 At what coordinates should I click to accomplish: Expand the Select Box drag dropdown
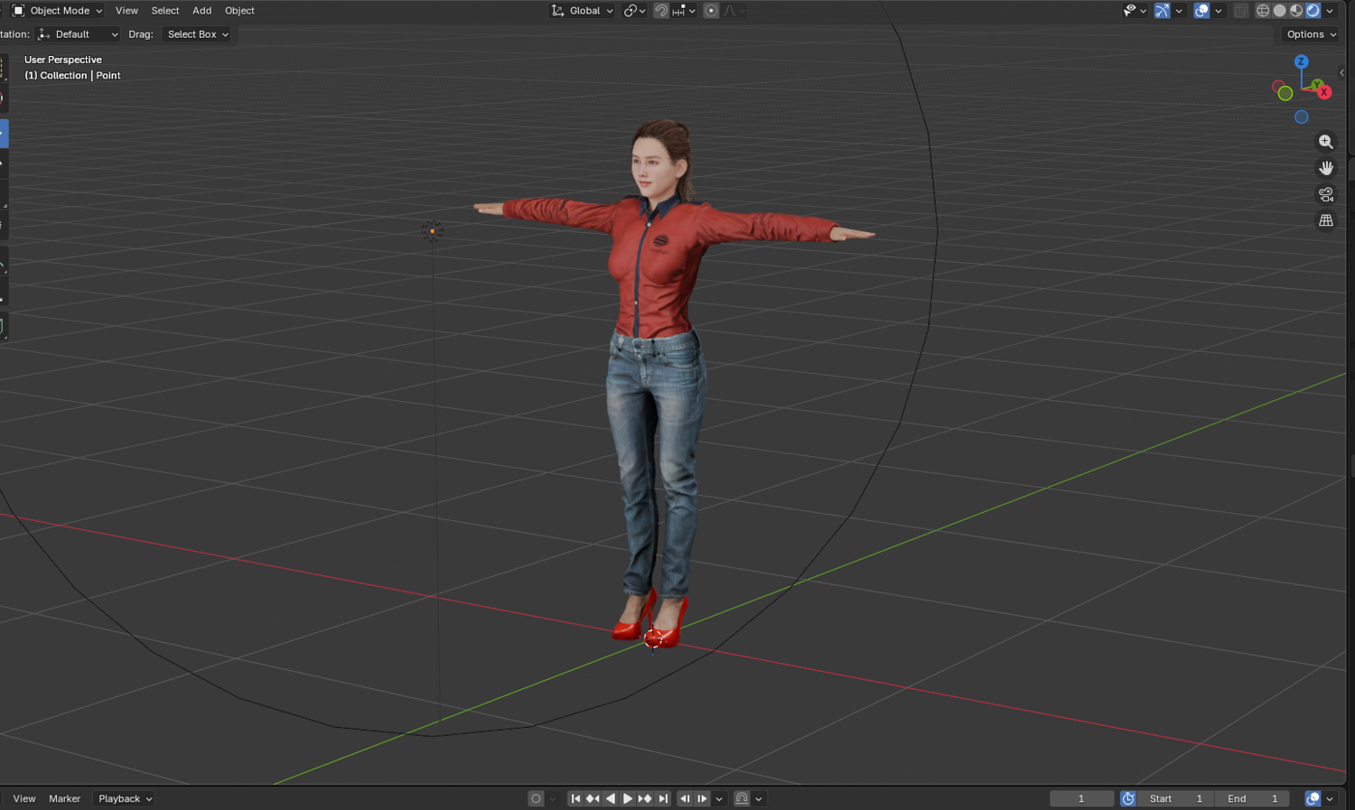click(197, 34)
